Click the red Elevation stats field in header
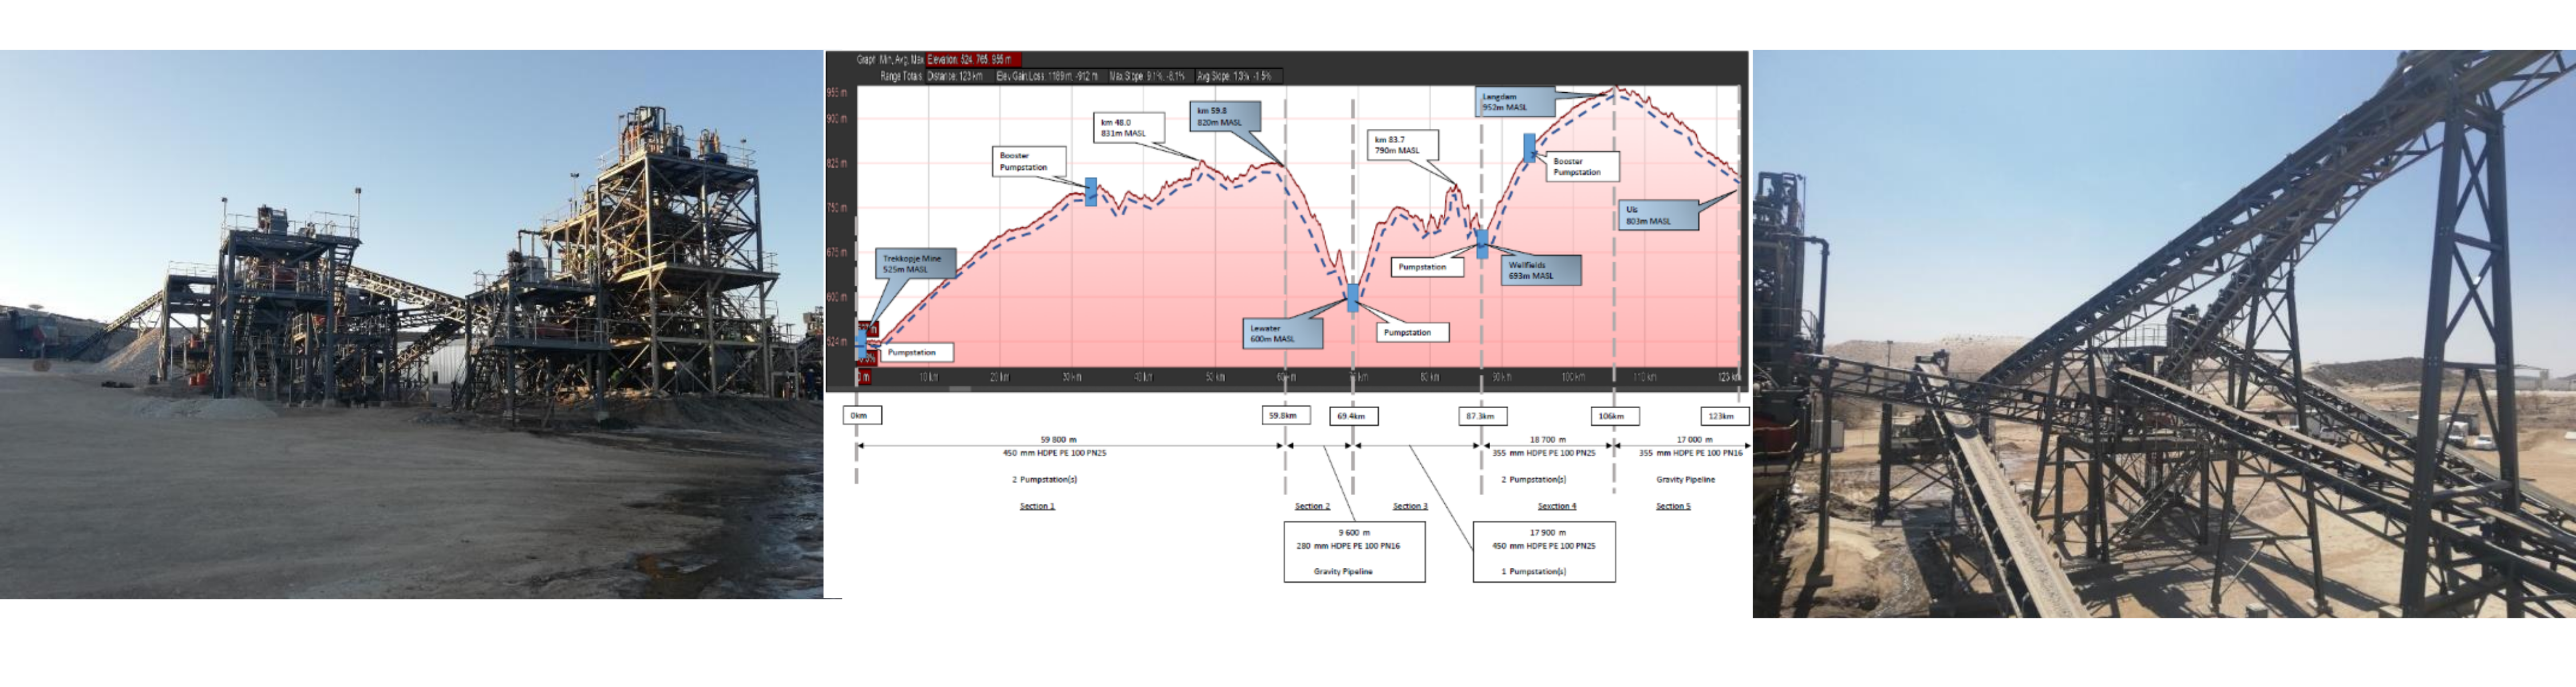Viewport: 2576px width, 687px height. [x=973, y=60]
